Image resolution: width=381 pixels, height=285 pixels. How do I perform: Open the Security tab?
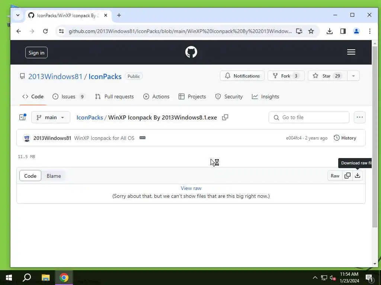coord(229,96)
